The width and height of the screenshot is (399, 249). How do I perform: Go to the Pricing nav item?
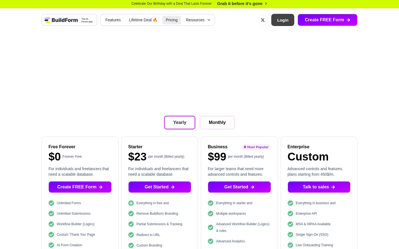[172, 20]
